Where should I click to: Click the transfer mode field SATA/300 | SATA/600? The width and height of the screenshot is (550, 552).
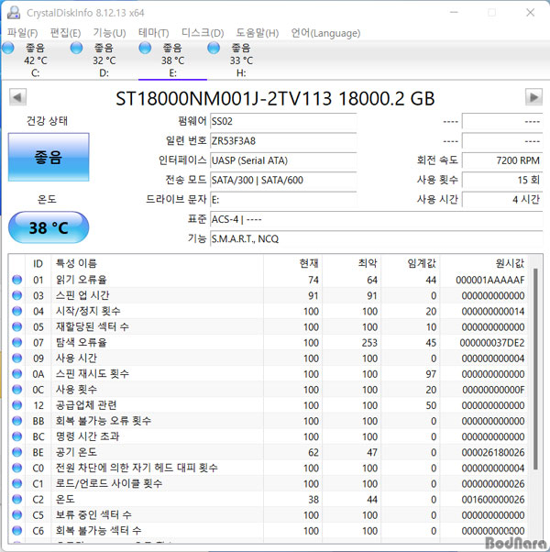pyautogui.click(x=283, y=181)
